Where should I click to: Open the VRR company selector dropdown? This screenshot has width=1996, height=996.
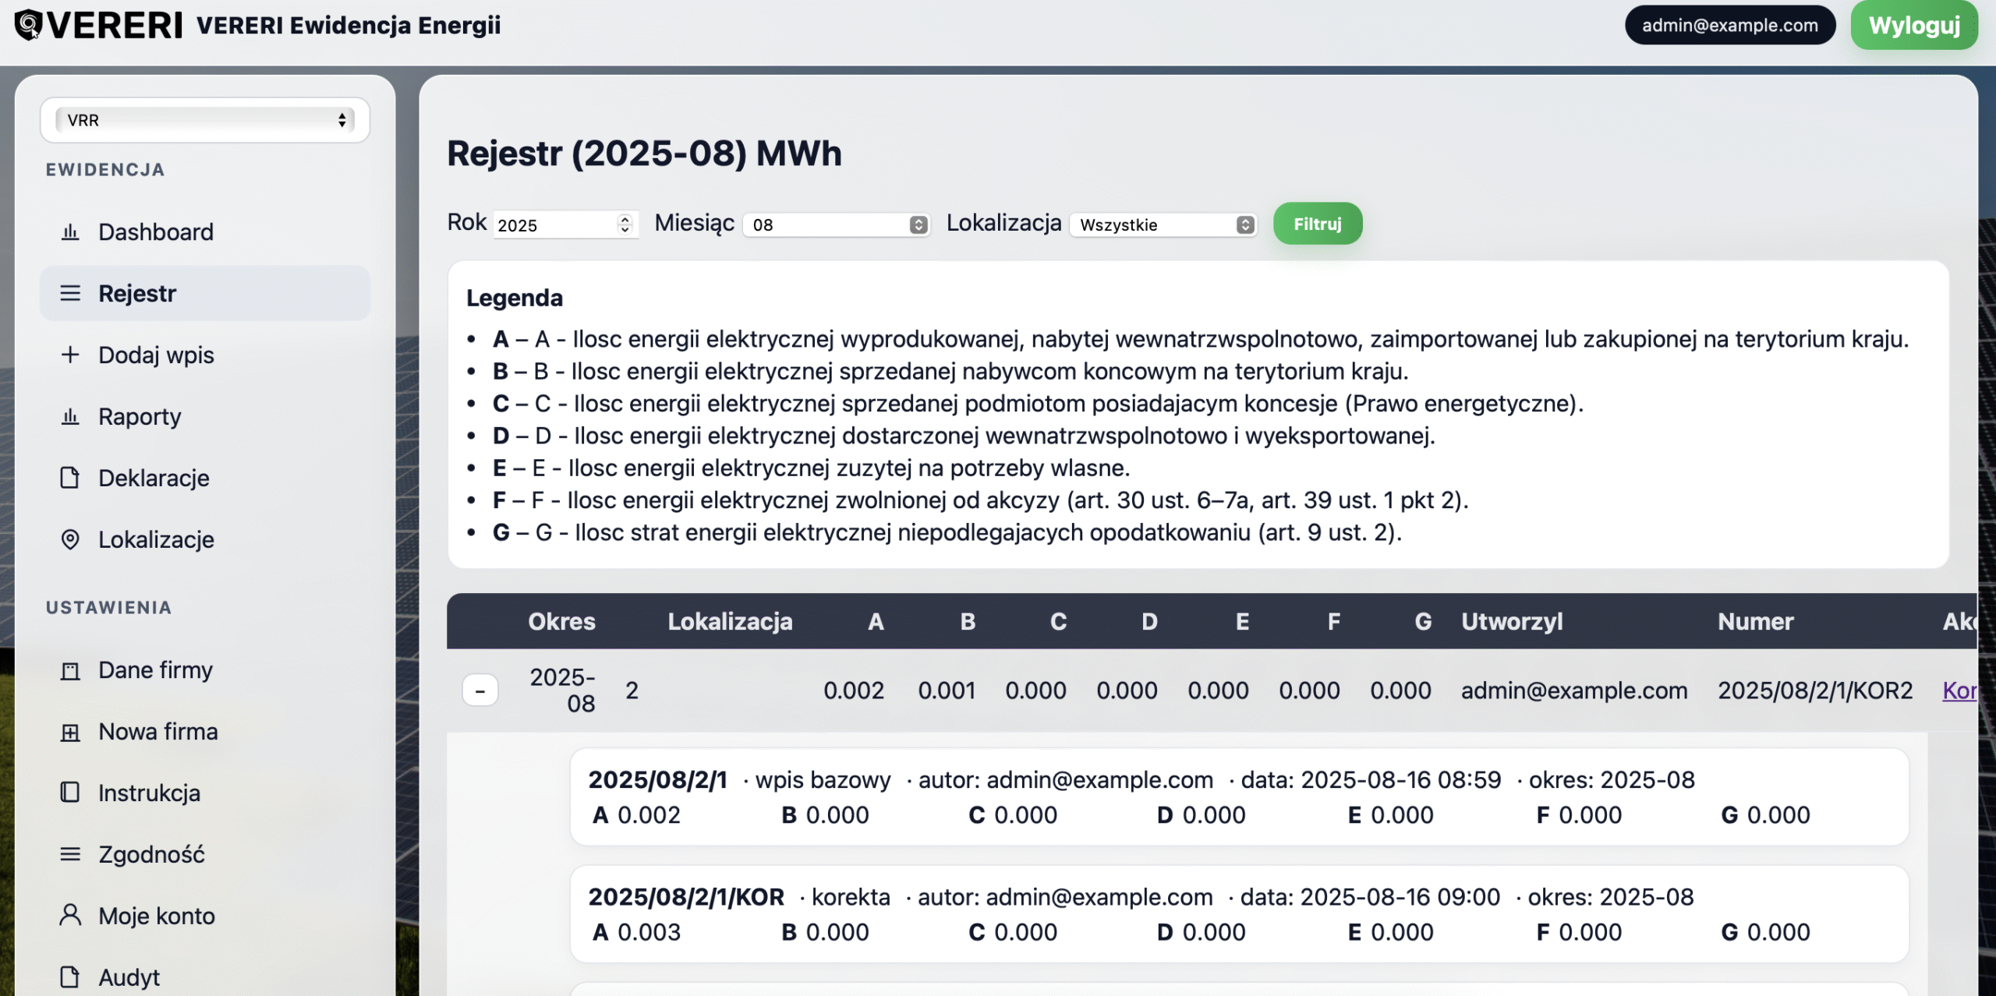coord(205,120)
